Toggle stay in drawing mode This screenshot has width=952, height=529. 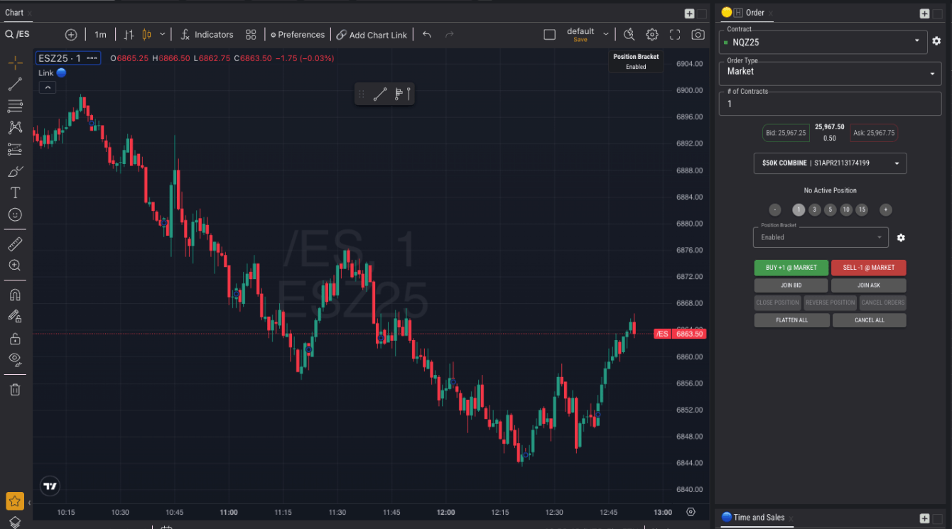[15, 317]
